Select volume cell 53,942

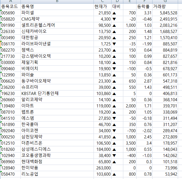click(165, 174)
